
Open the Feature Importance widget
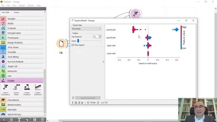pyautogui.click(x=5, y=89)
